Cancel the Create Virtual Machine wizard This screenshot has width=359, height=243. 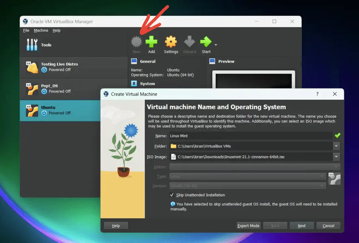coord(328,226)
